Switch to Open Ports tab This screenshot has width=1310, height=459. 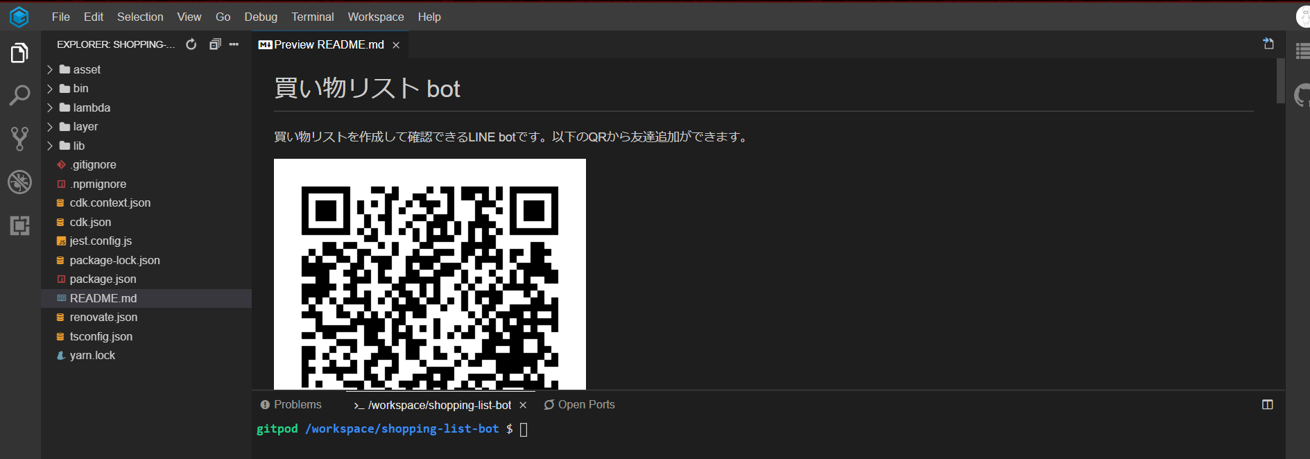[580, 405]
